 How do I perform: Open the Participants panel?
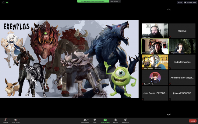click(x=85, y=120)
